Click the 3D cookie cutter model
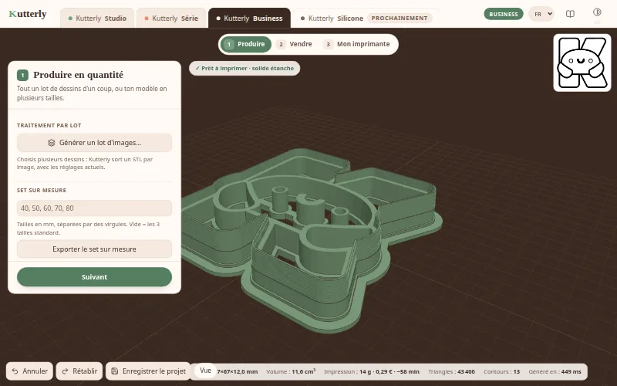617x386 pixels. [311, 240]
